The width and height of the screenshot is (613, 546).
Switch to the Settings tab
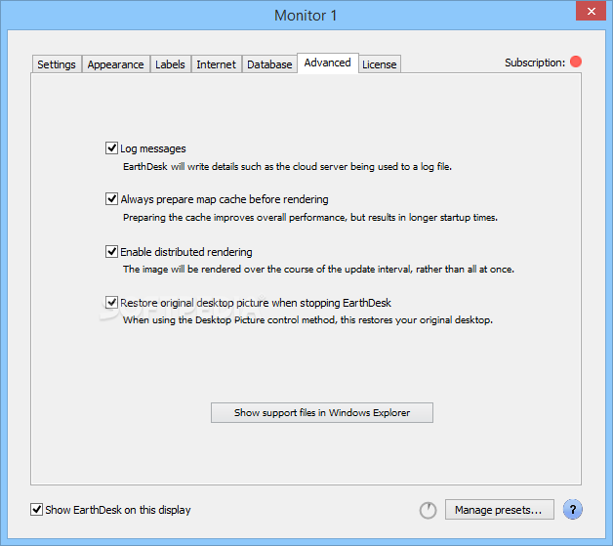57,64
